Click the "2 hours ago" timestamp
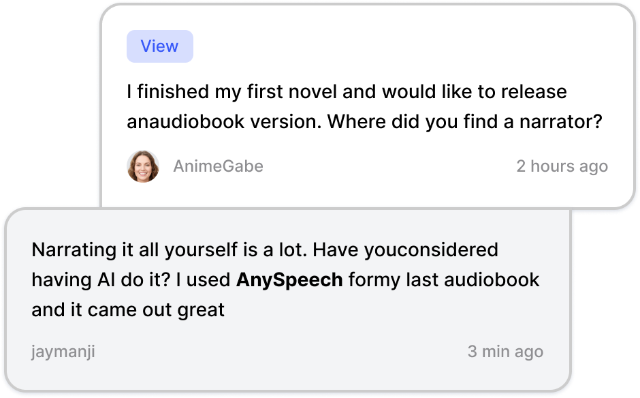Viewport: 640px width, 398px height. [x=562, y=166]
